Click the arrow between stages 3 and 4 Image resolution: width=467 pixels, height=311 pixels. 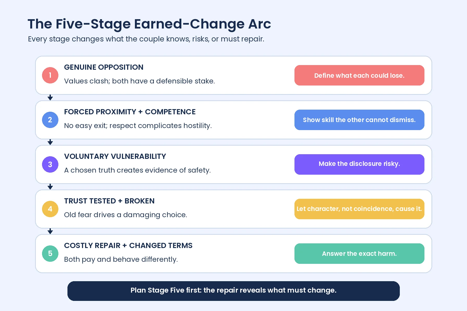50,187
